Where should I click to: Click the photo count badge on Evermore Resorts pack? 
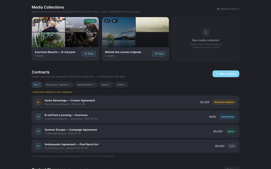(x=37, y=21)
